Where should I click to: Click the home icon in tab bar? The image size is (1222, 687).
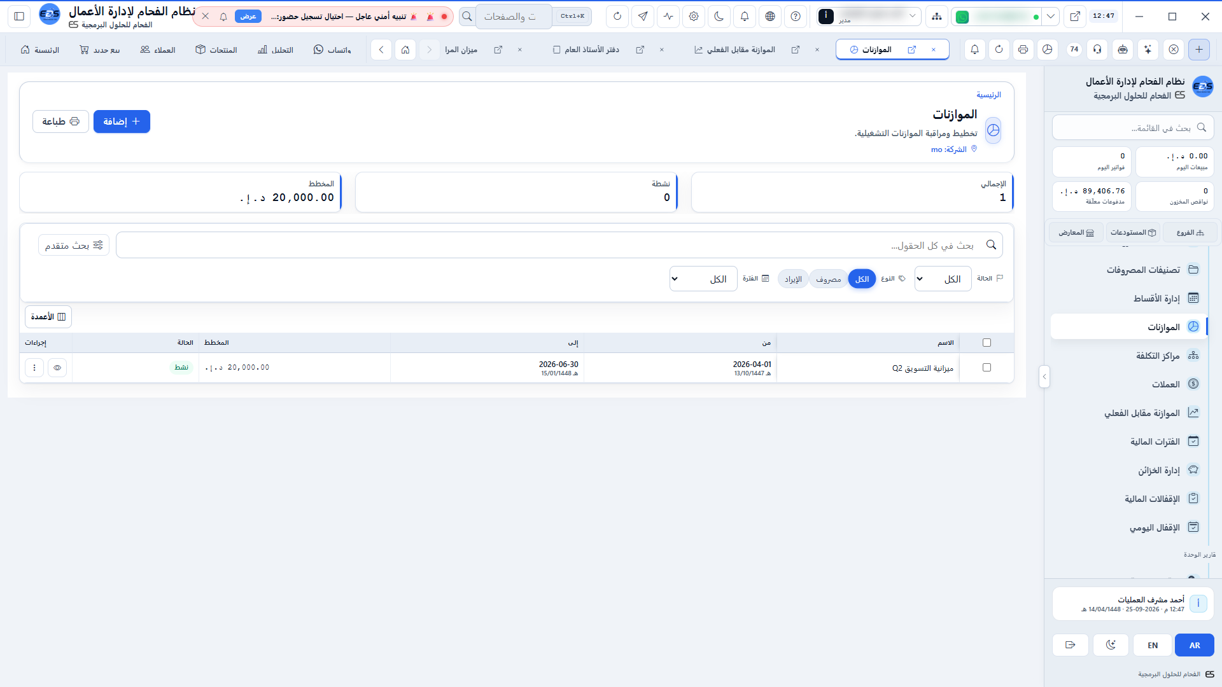[405, 50]
